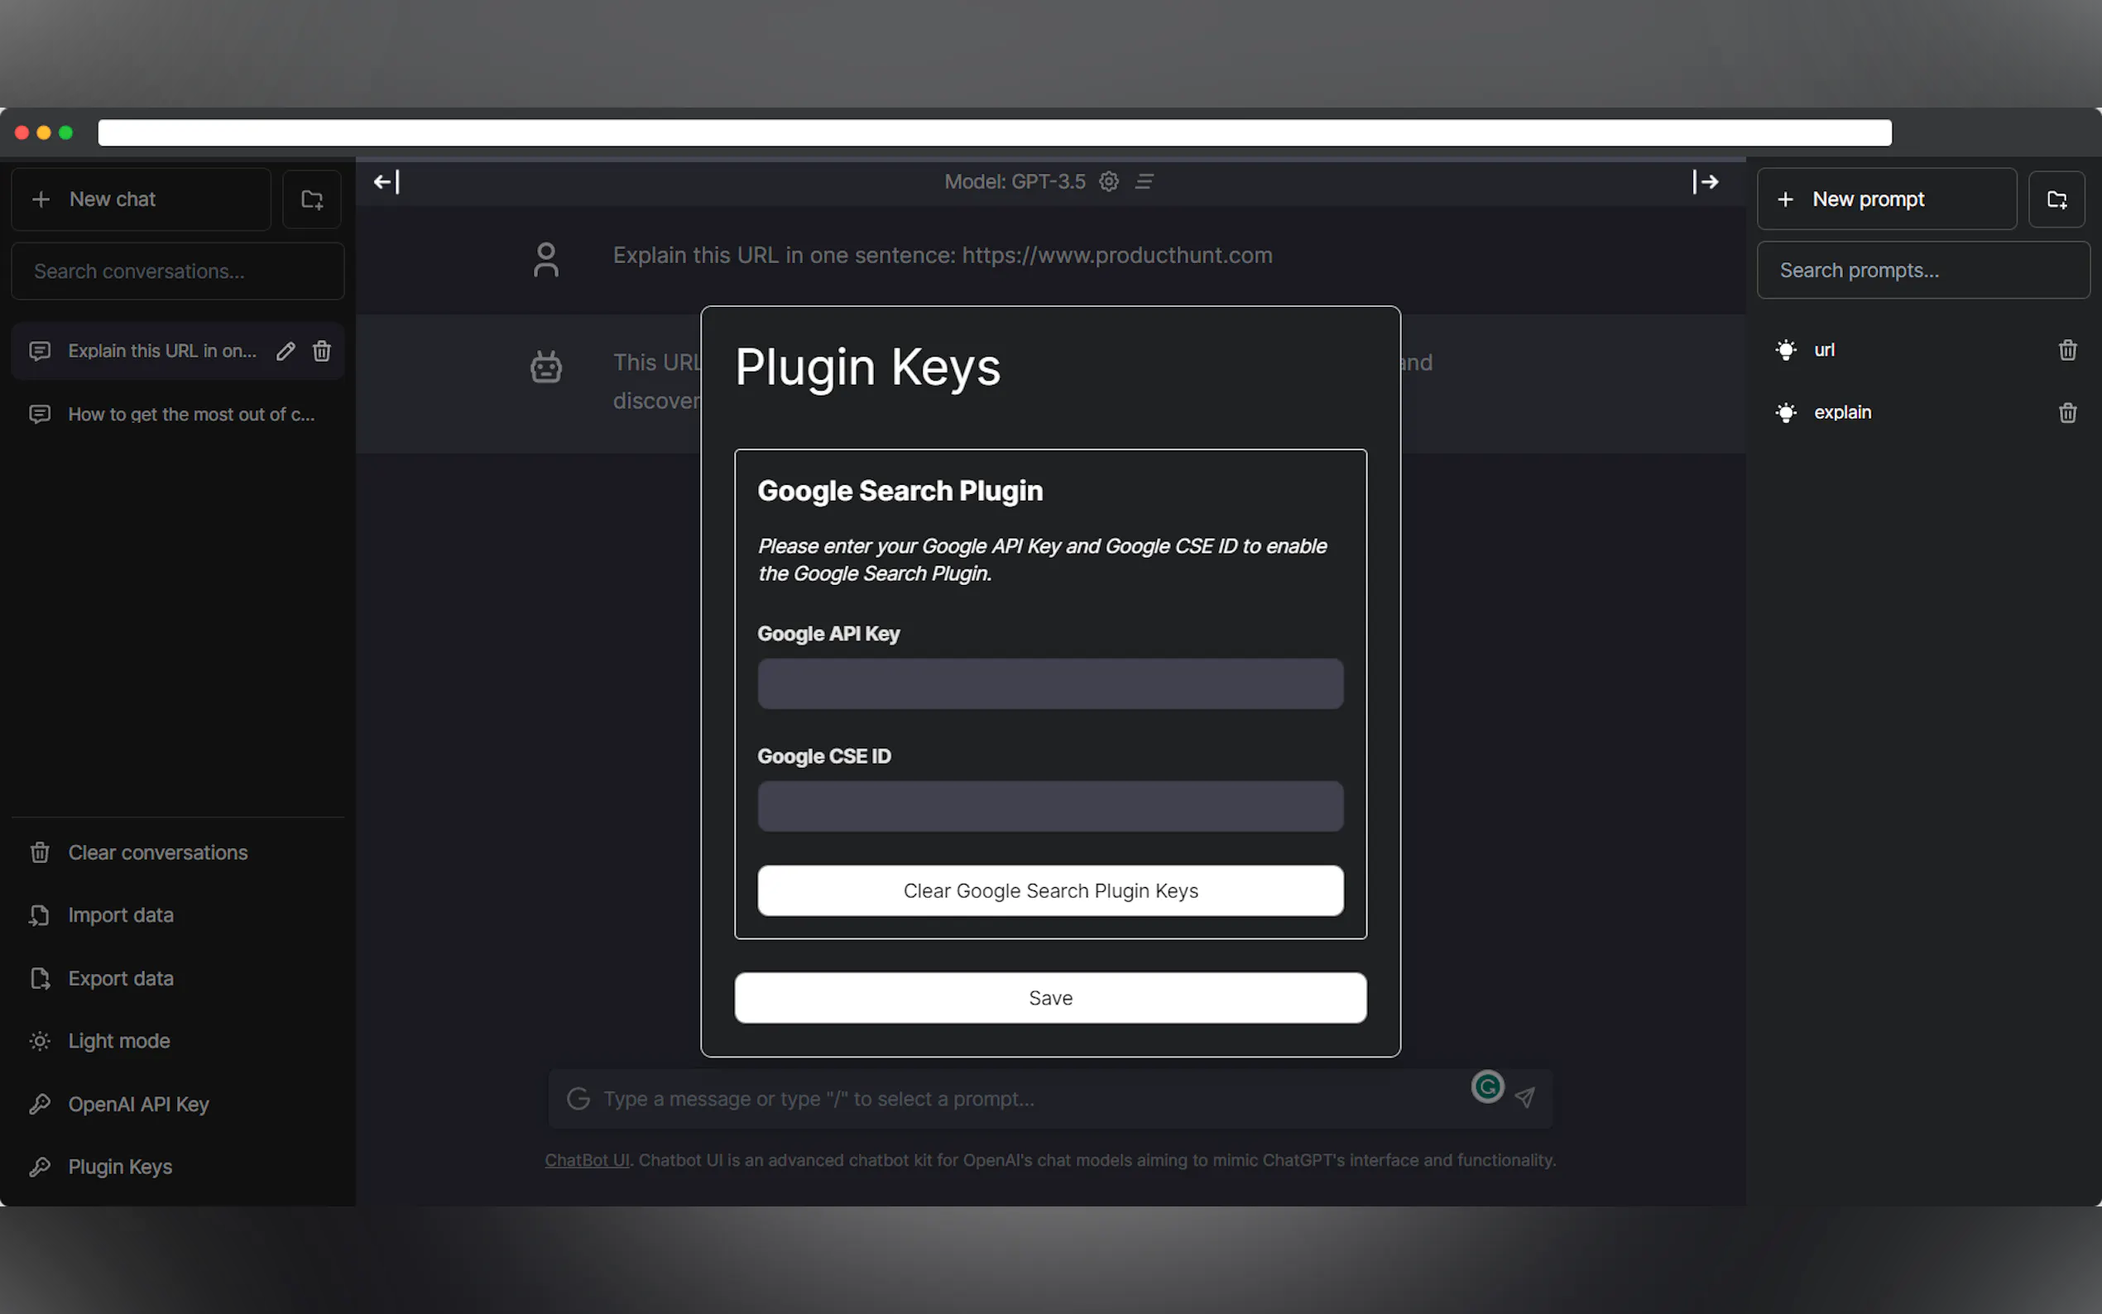Viewport: 2102px width, 1314px height.
Task: Click the send message paper plane
Action: click(1524, 1097)
